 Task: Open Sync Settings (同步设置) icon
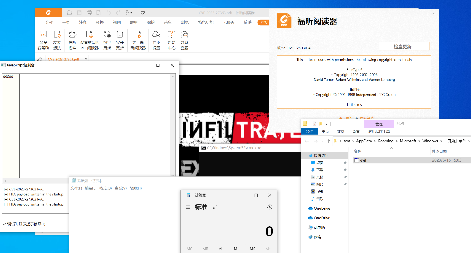(156, 40)
